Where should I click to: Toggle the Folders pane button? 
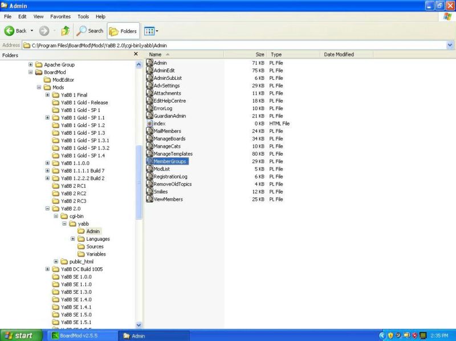coord(123,31)
